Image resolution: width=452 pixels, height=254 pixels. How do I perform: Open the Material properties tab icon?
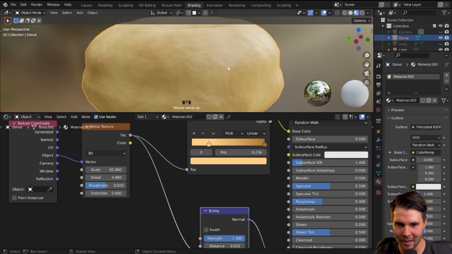pos(378,182)
